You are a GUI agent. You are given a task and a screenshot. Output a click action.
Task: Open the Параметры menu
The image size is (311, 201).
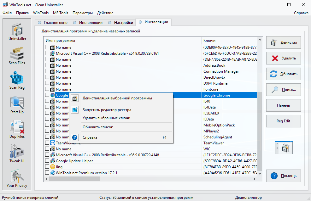click(83, 13)
